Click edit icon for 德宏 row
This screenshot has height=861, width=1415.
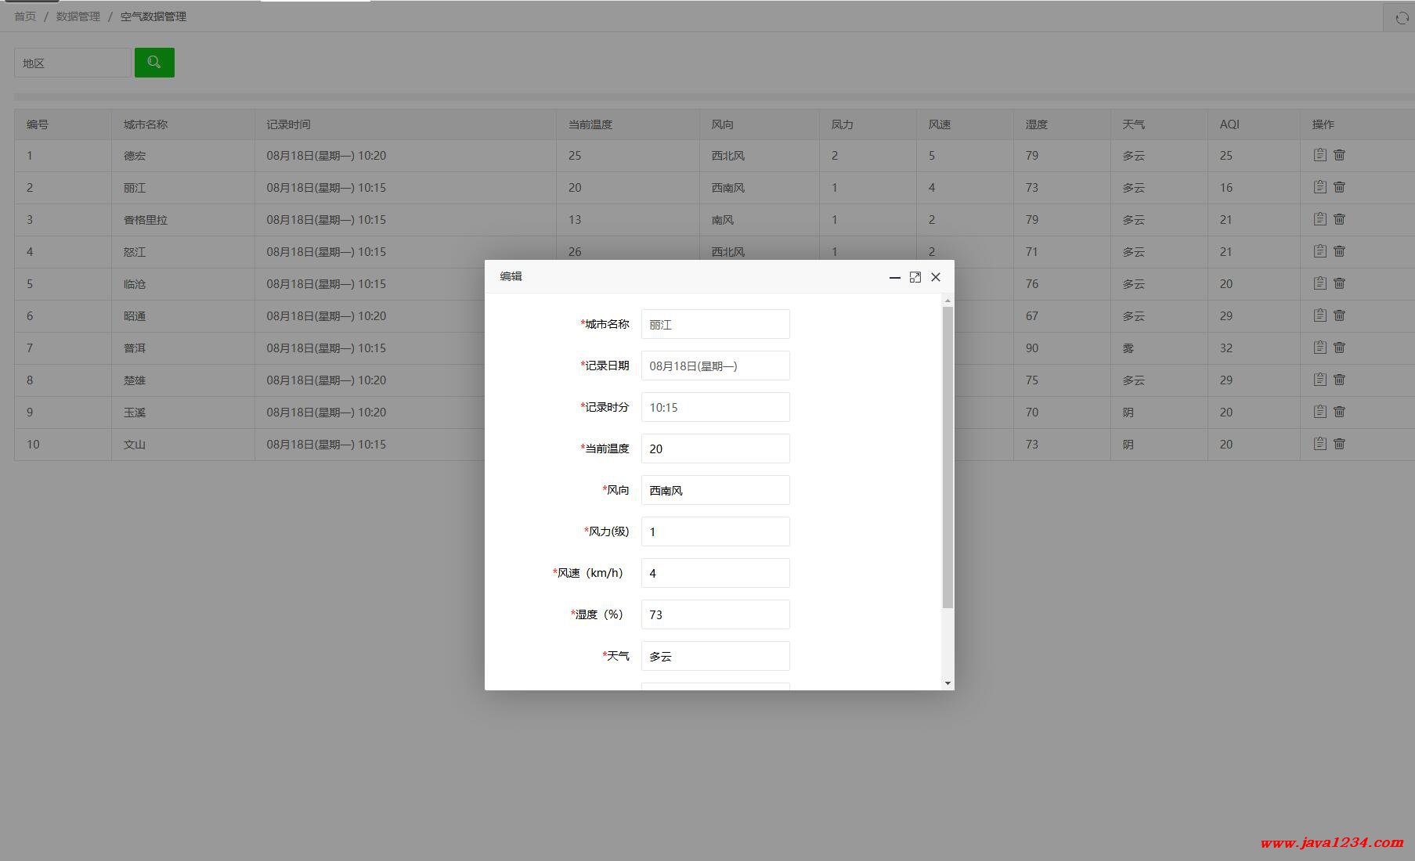pyautogui.click(x=1319, y=155)
